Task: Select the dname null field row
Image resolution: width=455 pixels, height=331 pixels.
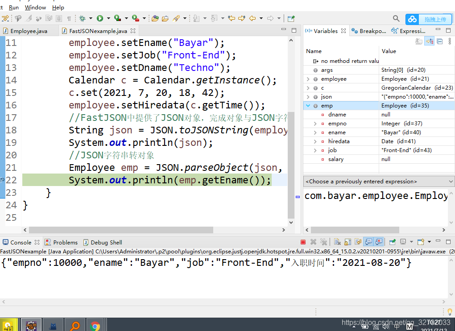Action: (x=379, y=115)
